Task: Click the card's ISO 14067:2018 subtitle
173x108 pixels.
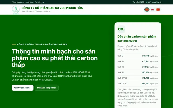Action: point(127,41)
